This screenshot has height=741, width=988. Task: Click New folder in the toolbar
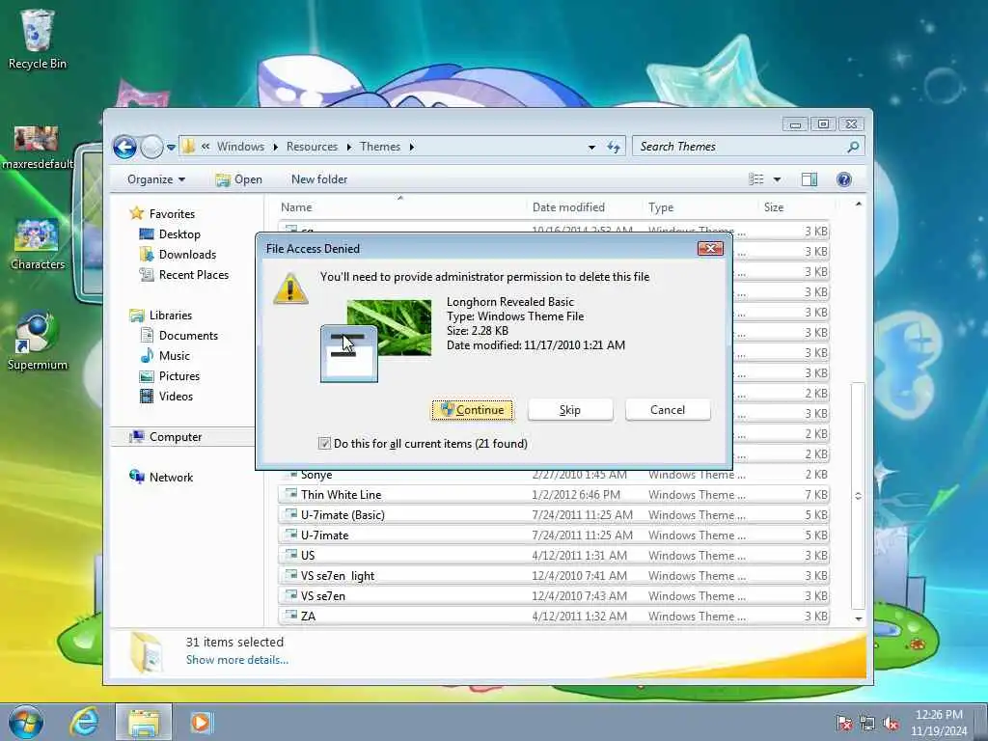(x=318, y=179)
